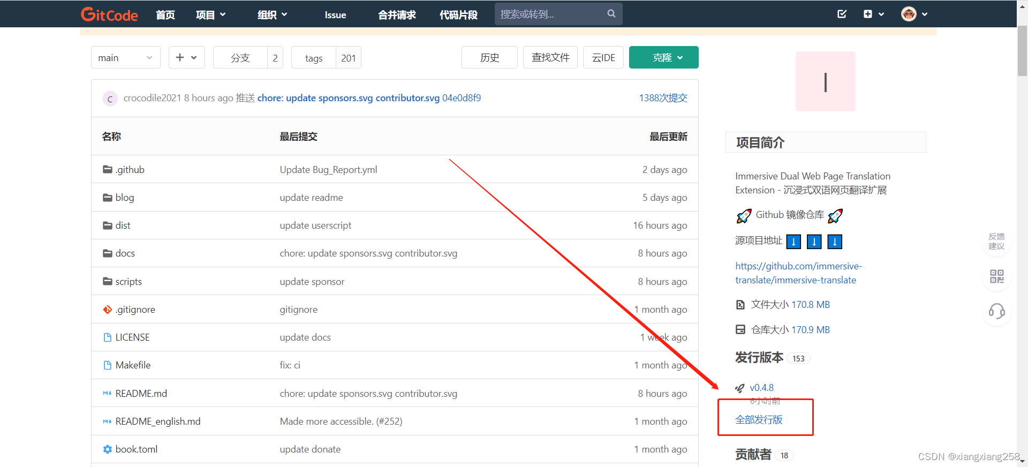The height and width of the screenshot is (467, 1028).
Task: Click the LICENSE file icon
Action: point(108,337)
